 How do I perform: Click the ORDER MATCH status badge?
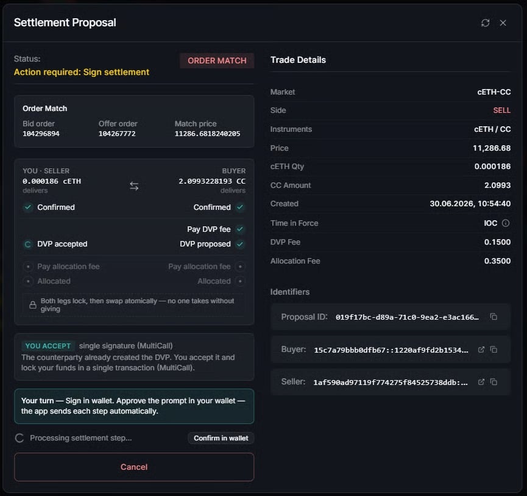point(217,60)
